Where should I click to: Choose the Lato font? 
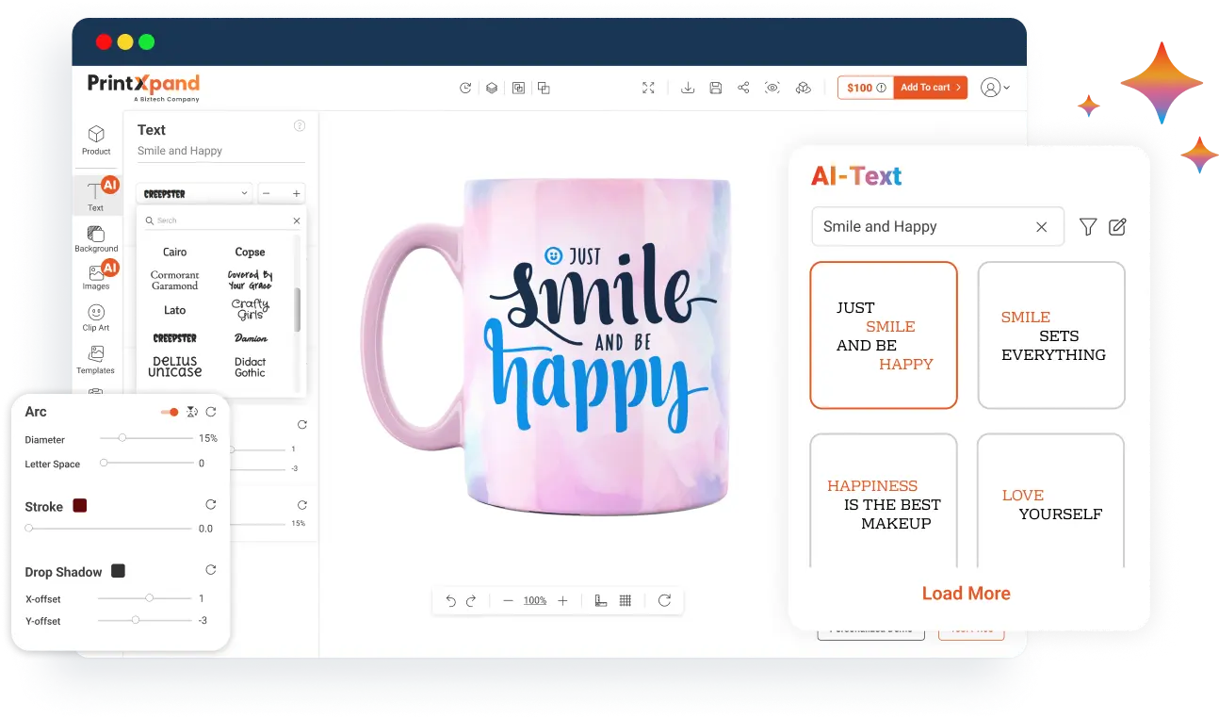pyautogui.click(x=174, y=310)
